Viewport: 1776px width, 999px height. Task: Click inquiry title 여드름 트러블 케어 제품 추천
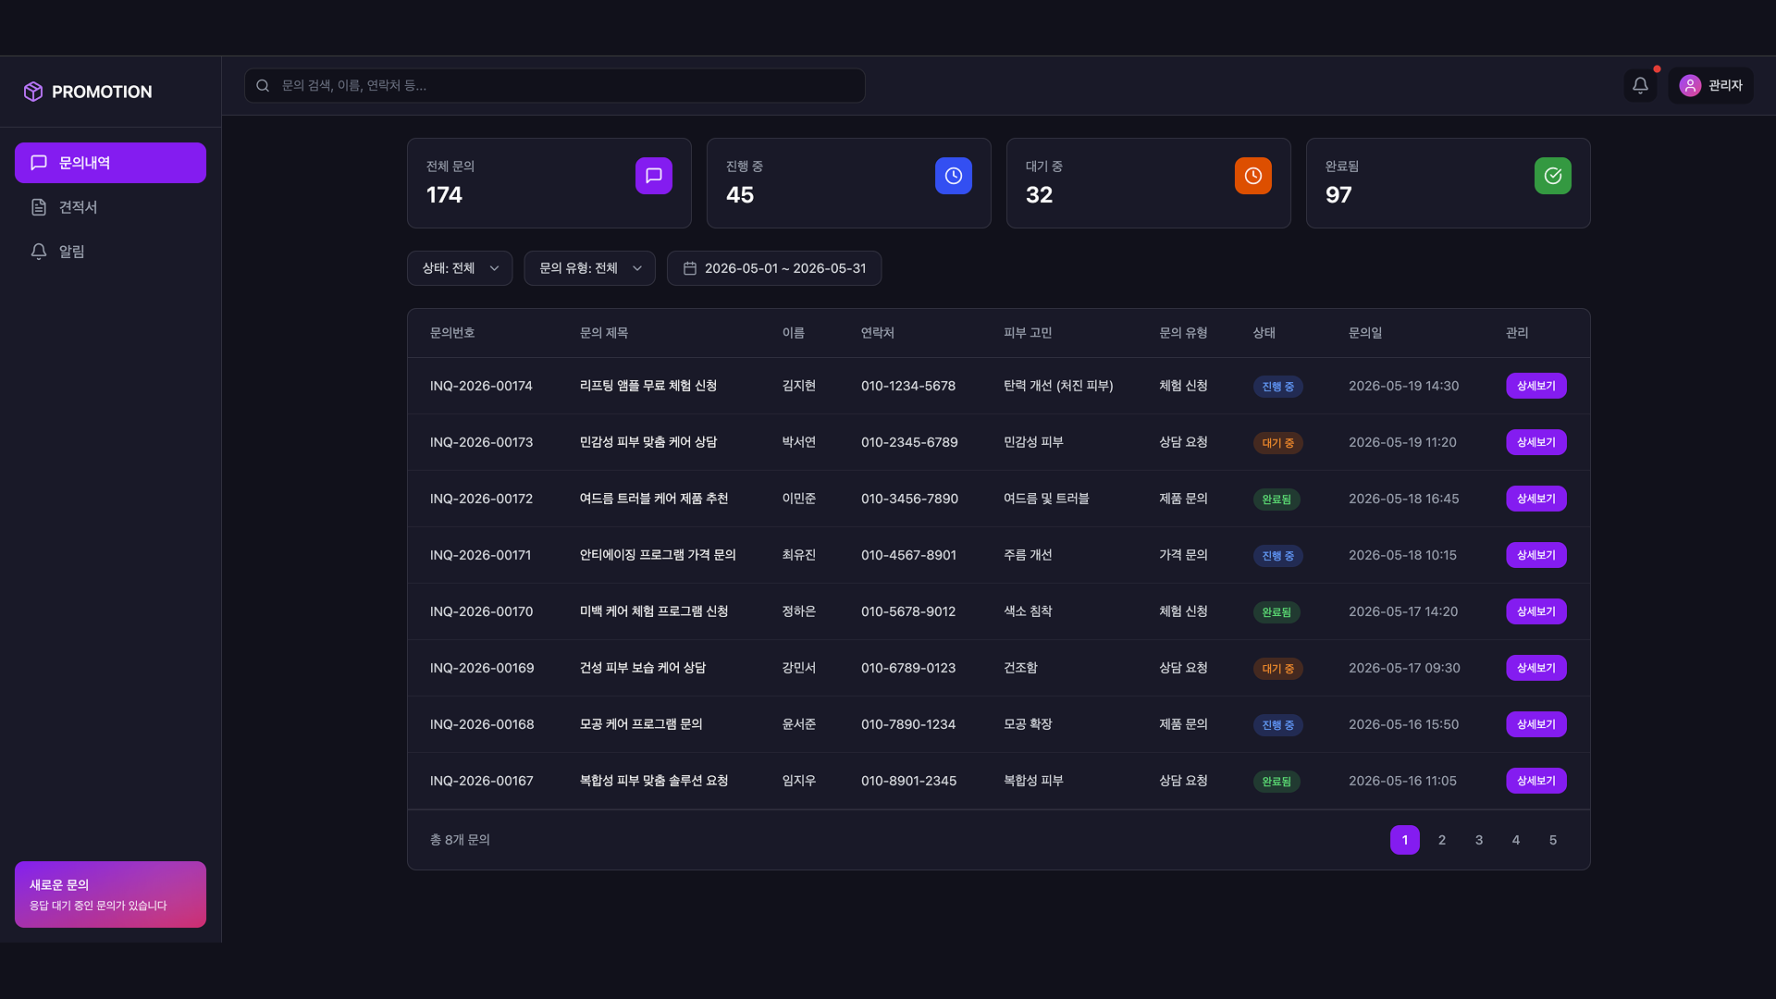coord(654,499)
